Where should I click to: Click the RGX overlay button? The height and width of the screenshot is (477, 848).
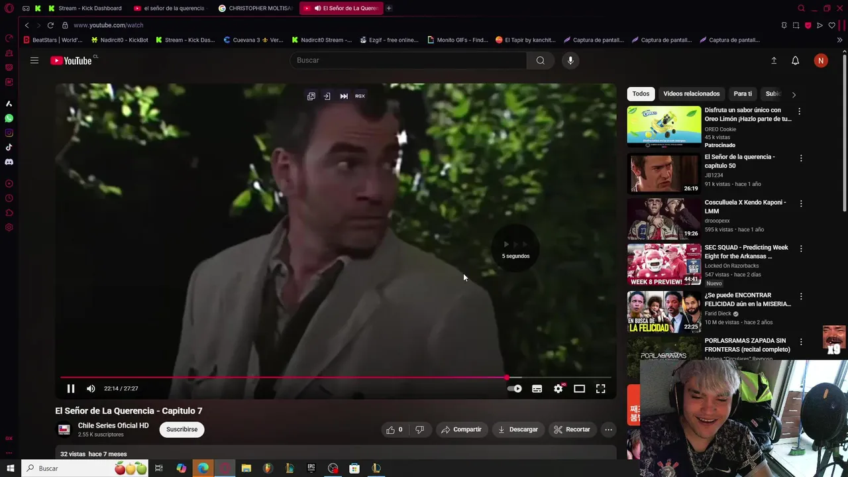[360, 96]
